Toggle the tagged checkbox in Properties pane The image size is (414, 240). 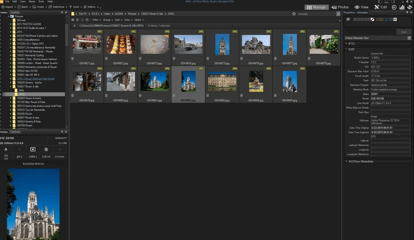click(348, 20)
